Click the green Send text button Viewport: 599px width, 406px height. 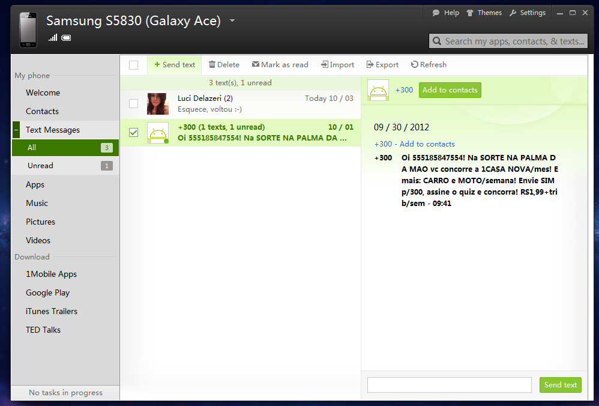561,385
